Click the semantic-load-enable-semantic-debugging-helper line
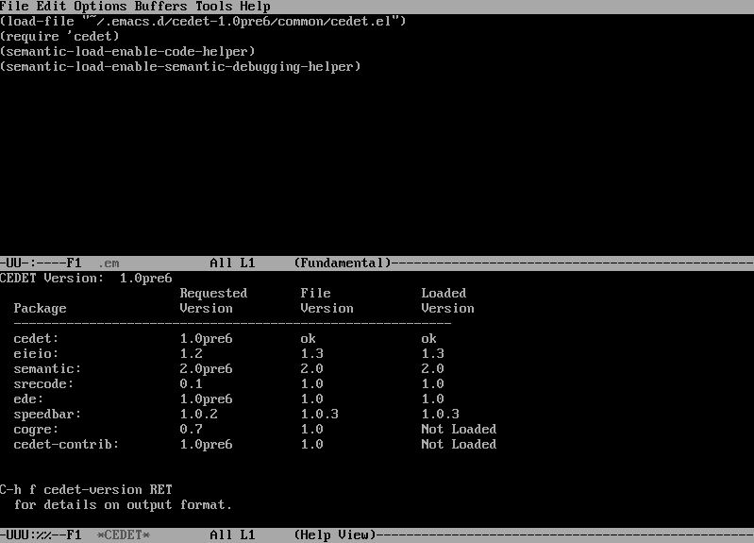Screen dimensions: 754x543 click(180, 66)
